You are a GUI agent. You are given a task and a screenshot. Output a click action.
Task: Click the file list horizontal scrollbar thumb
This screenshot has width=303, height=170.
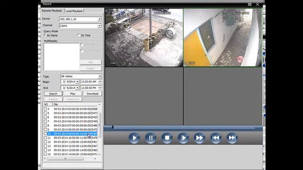coord(65,159)
